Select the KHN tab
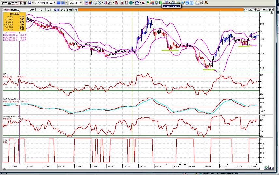 click(x=57, y=10)
